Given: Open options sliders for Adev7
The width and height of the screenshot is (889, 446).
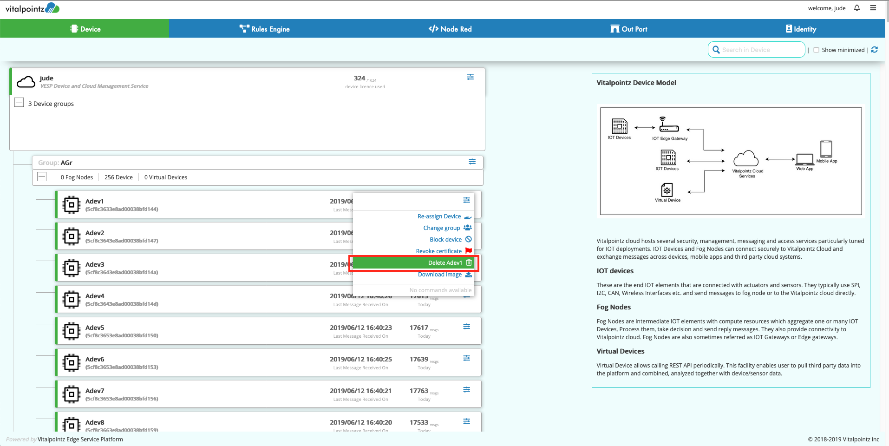Looking at the screenshot, I should tap(467, 390).
